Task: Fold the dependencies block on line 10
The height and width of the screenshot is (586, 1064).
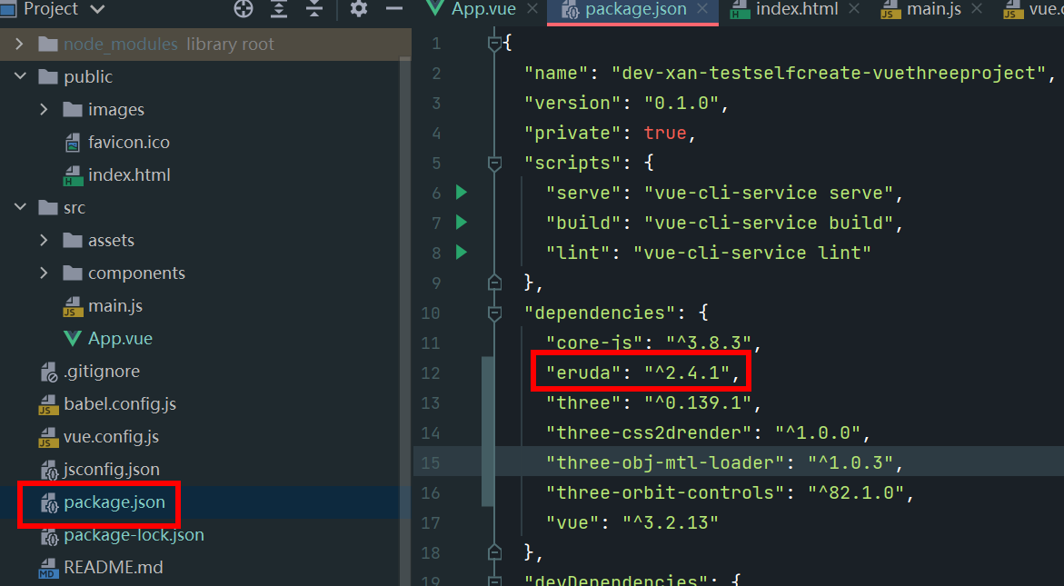Action: click(494, 313)
